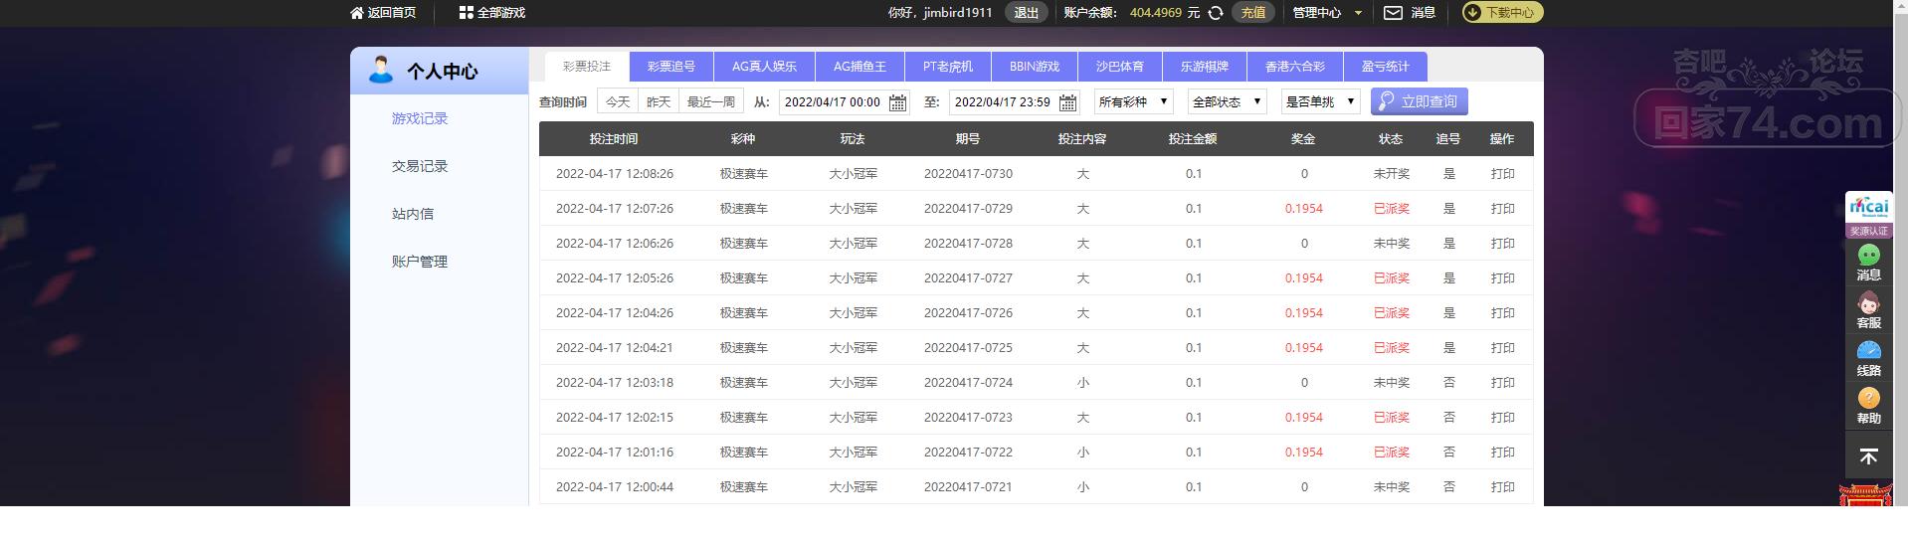Screen dimensions: 1908x545
Task: Click the 投注时间 column header
Action: [x=614, y=139]
